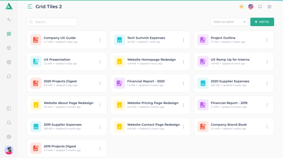
Task: Click the activity pulse icon in sidebar
Action: 9,20
